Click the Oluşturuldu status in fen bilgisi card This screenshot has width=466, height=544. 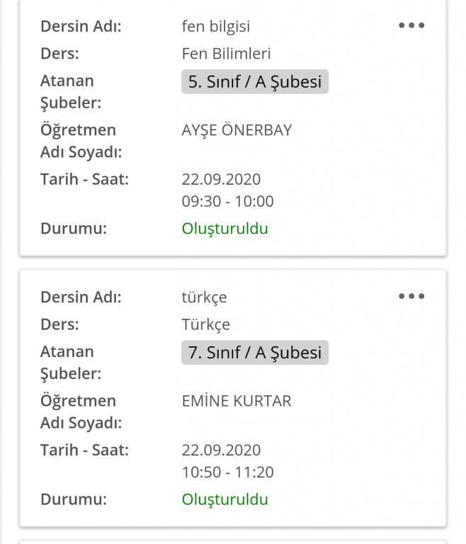(225, 228)
